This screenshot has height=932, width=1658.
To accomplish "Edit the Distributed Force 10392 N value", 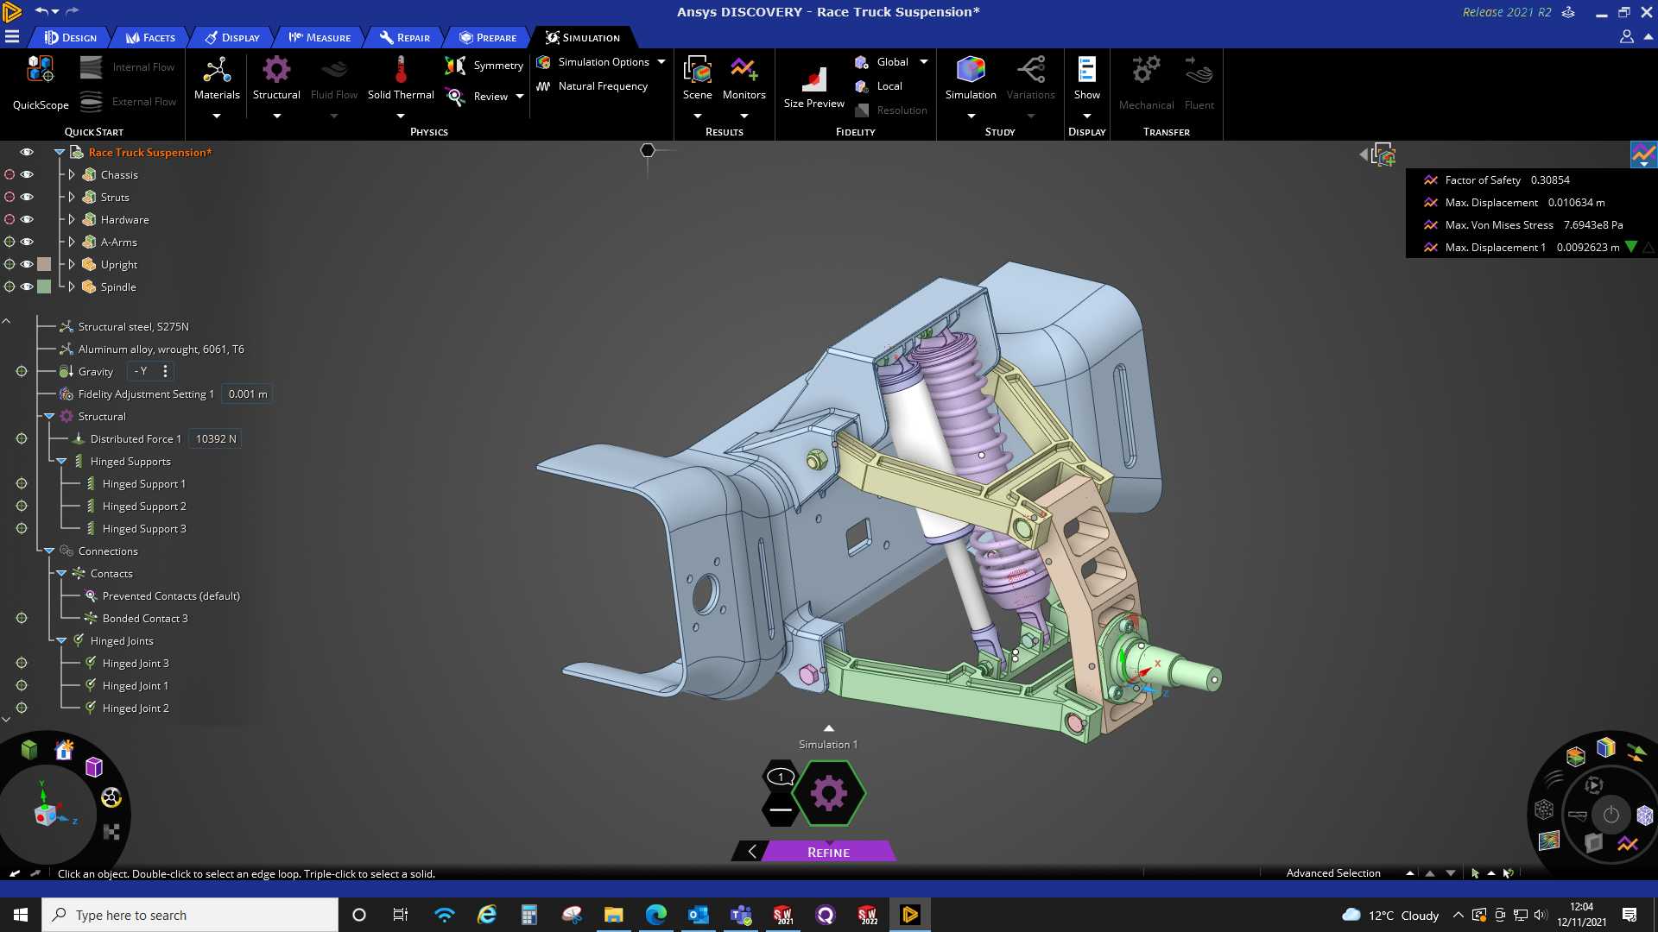I will coord(216,438).
